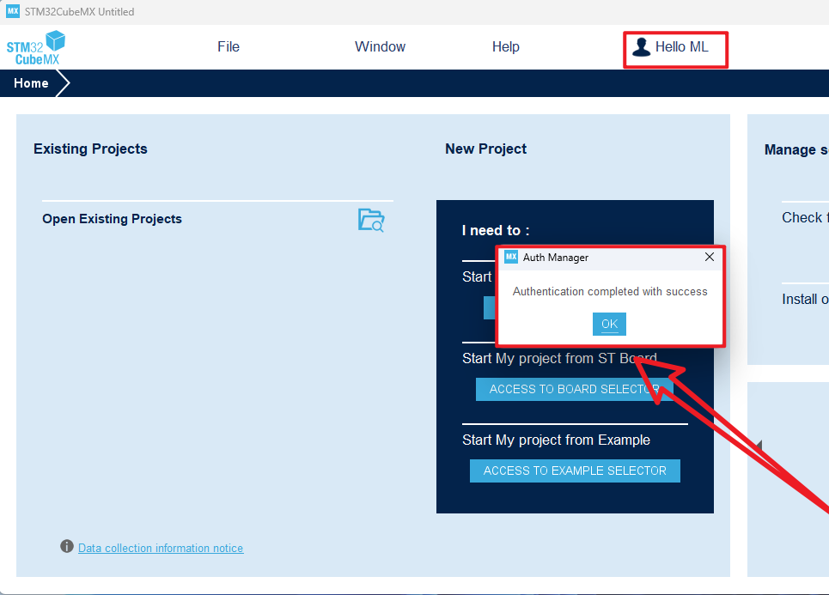The width and height of the screenshot is (829, 595).
Task: Open the File menu
Action: point(229,47)
